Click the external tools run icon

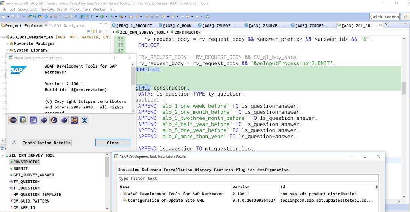coord(121,16)
